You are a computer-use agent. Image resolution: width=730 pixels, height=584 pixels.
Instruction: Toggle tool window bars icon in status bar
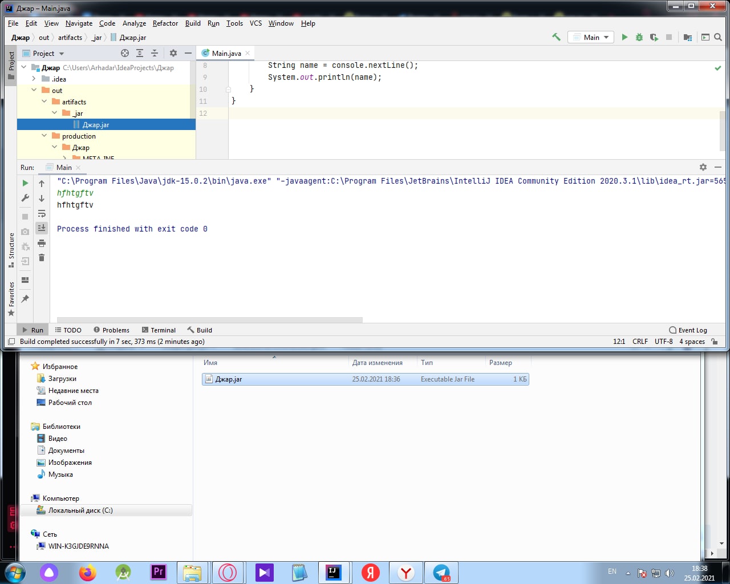[x=11, y=342]
